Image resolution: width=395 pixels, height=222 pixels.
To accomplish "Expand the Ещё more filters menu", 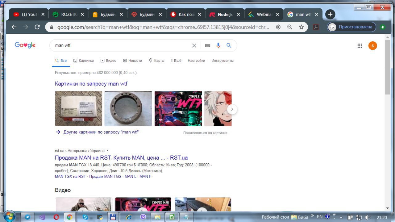I will coord(176,61).
